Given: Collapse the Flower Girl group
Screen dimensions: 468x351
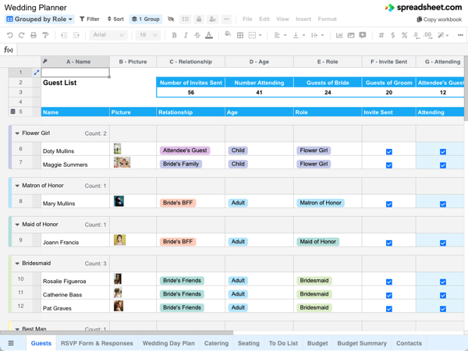Looking at the screenshot, I should [17, 133].
